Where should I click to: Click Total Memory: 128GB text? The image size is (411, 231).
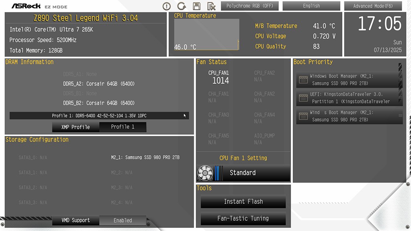(x=36, y=50)
